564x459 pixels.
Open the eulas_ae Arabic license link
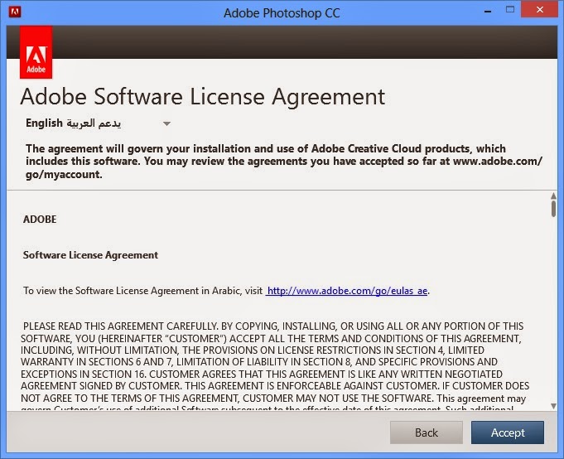click(x=348, y=291)
